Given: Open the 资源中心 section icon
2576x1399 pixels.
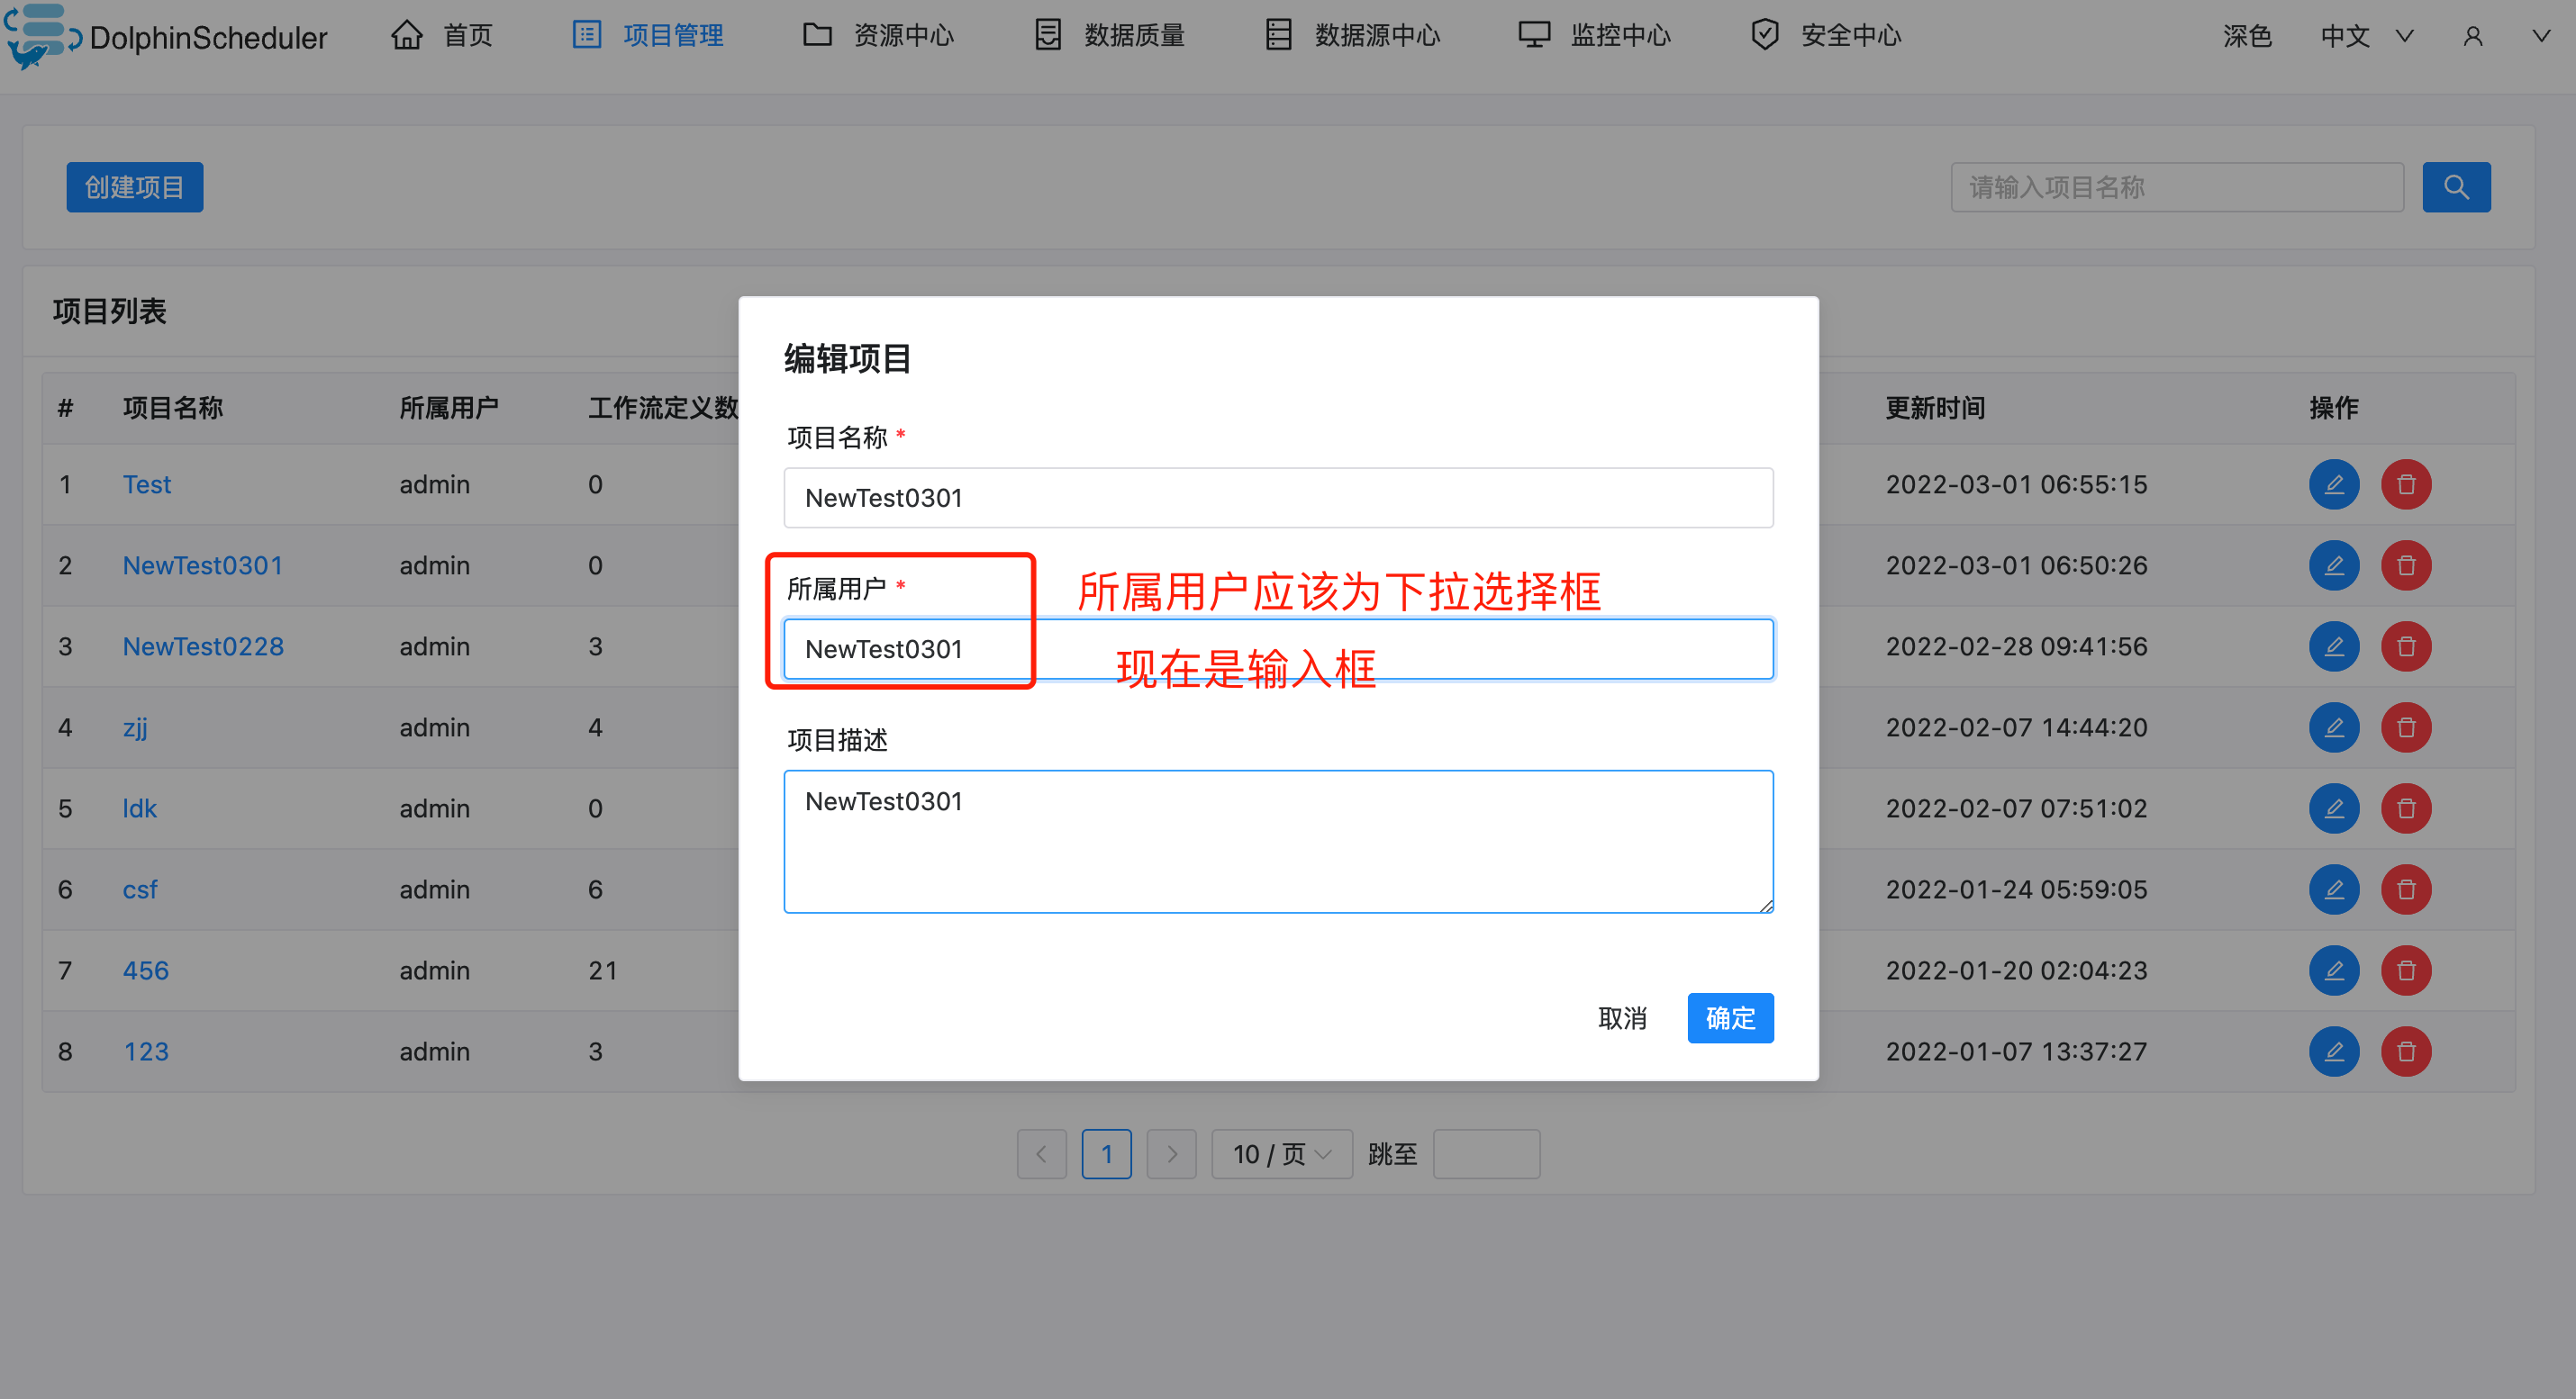Looking at the screenshot, I should pos(818,35).
